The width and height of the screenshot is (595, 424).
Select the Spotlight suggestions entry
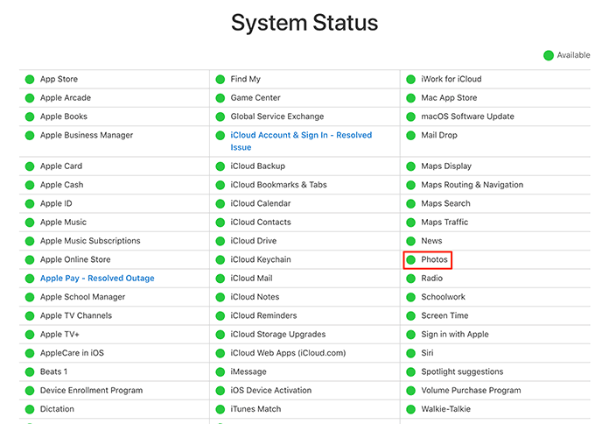462,371
